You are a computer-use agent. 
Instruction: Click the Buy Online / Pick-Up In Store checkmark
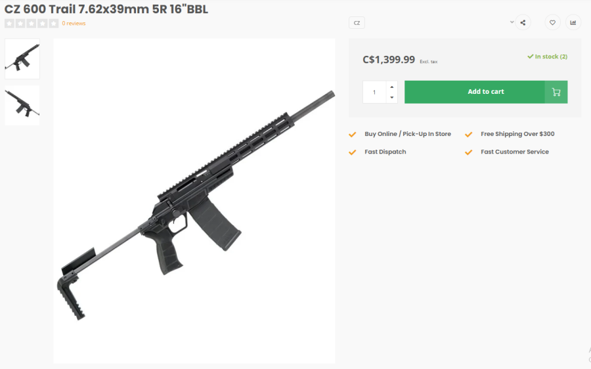pos(353,134)
